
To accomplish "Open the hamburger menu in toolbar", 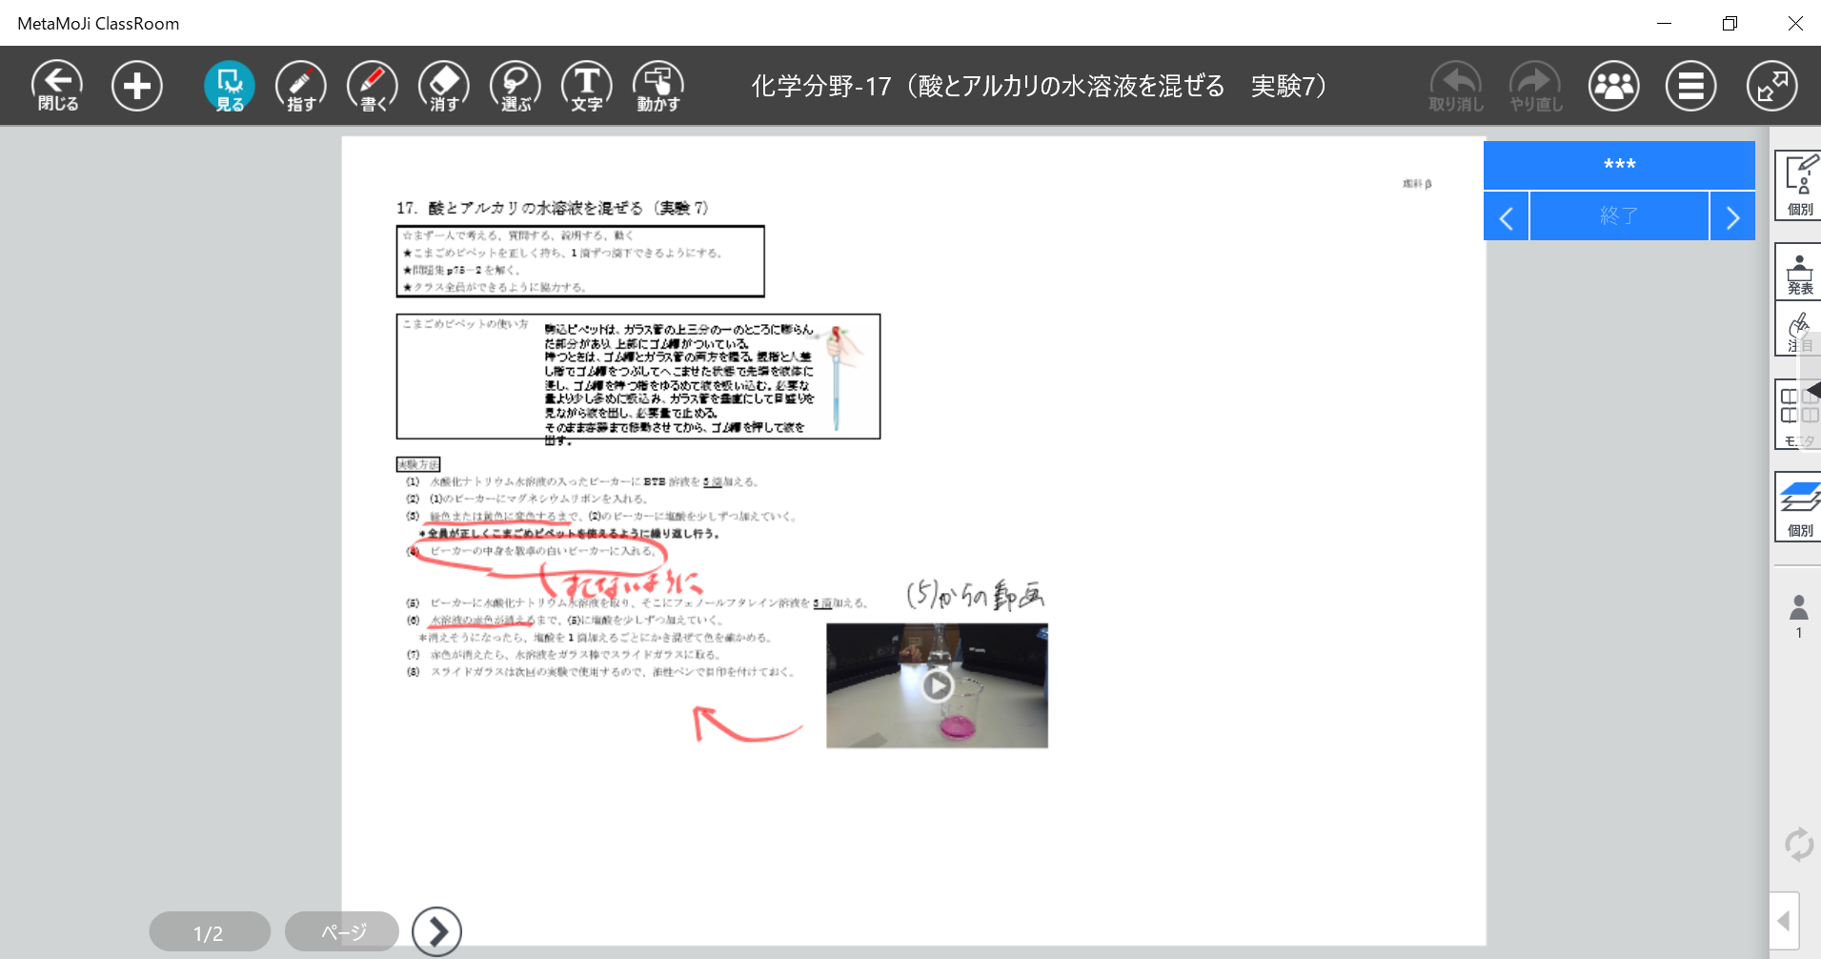I will pyautogui.click(x=1690, y=86).
